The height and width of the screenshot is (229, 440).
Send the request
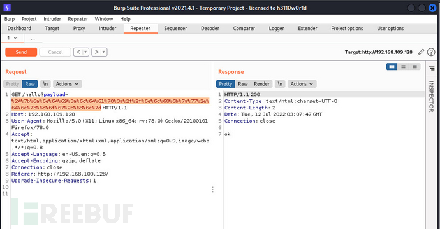tap(21, 52)
